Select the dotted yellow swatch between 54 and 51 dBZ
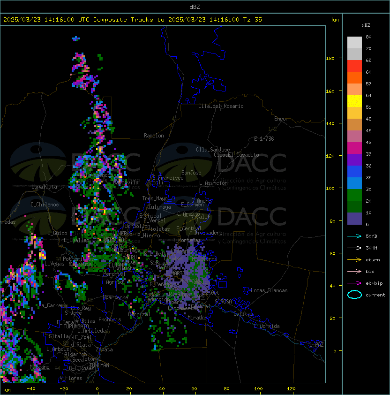This screenshot has height=395, width=390. coord(354,101)
